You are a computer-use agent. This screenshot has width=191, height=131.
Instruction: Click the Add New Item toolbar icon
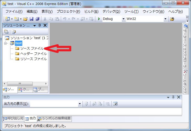[x=17, y=19]
